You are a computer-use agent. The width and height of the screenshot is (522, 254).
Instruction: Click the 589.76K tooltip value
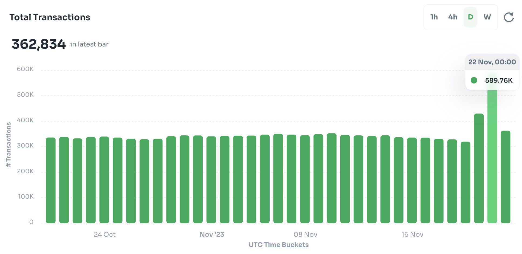(499, 80)
